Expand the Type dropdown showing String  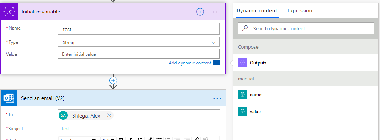(x=139, y=42)
